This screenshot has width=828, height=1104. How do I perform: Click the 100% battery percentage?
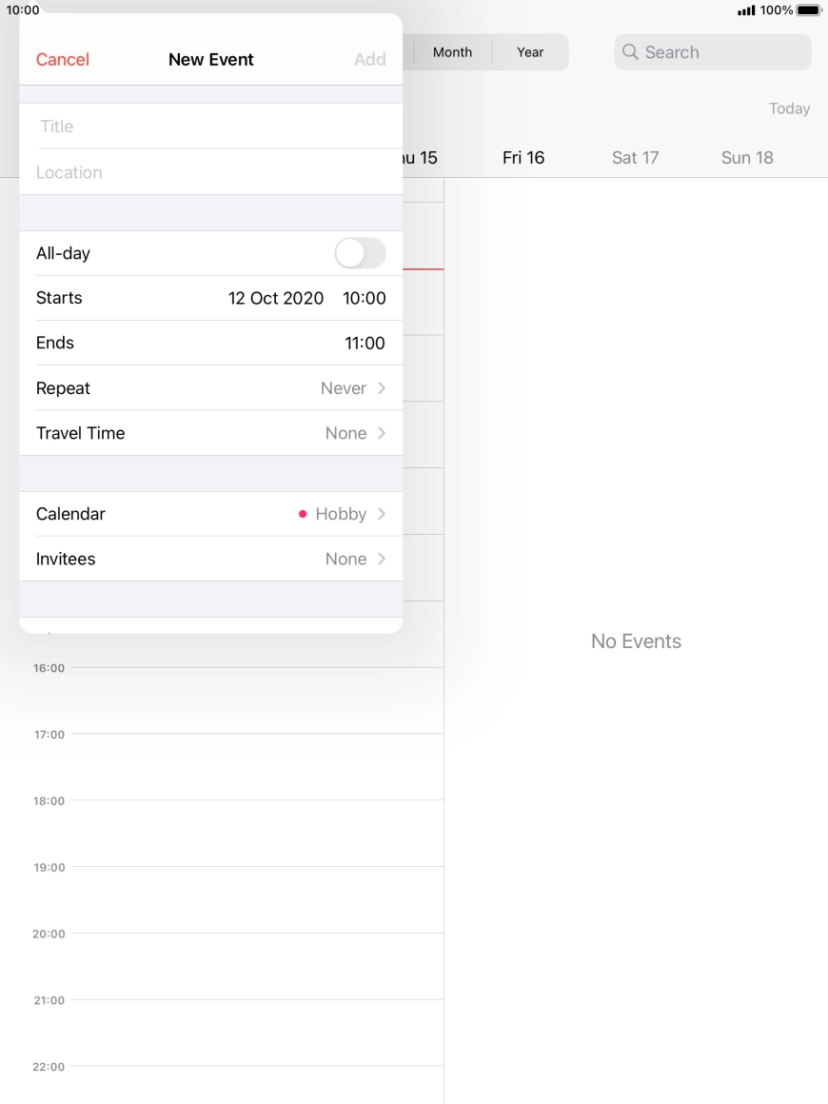click(776, 10)
